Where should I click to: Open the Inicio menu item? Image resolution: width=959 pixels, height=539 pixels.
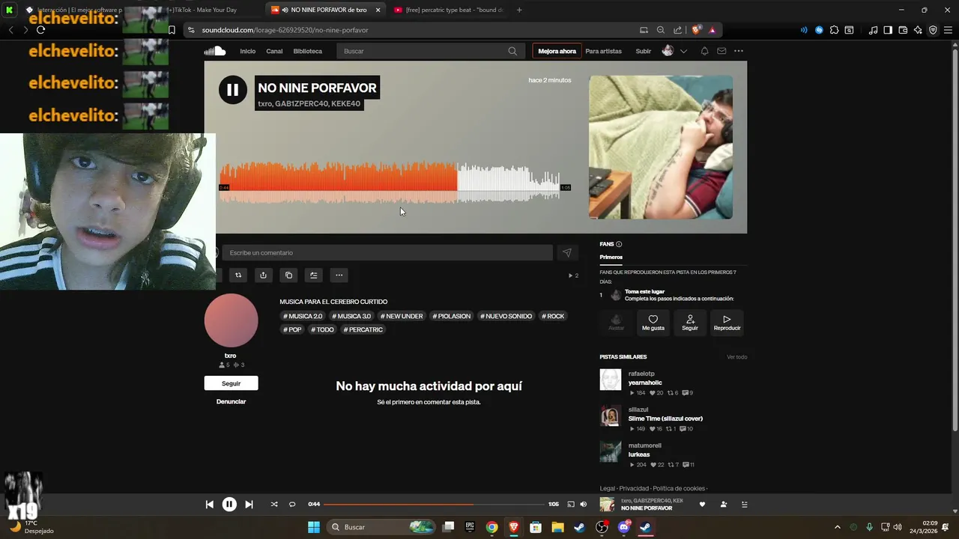click(247, 51)
